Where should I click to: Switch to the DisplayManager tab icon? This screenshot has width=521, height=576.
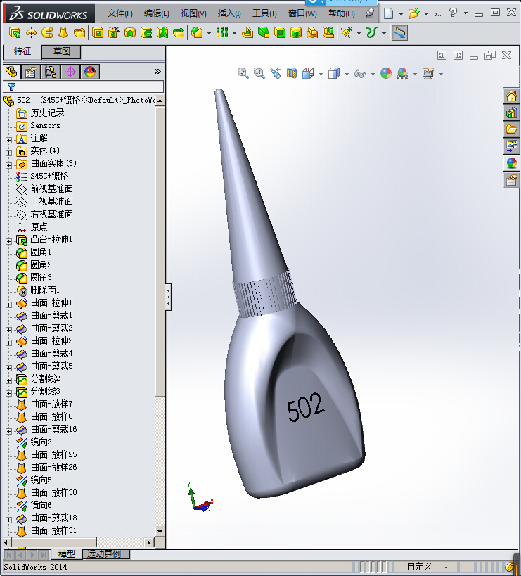click(x=90, y=72)
